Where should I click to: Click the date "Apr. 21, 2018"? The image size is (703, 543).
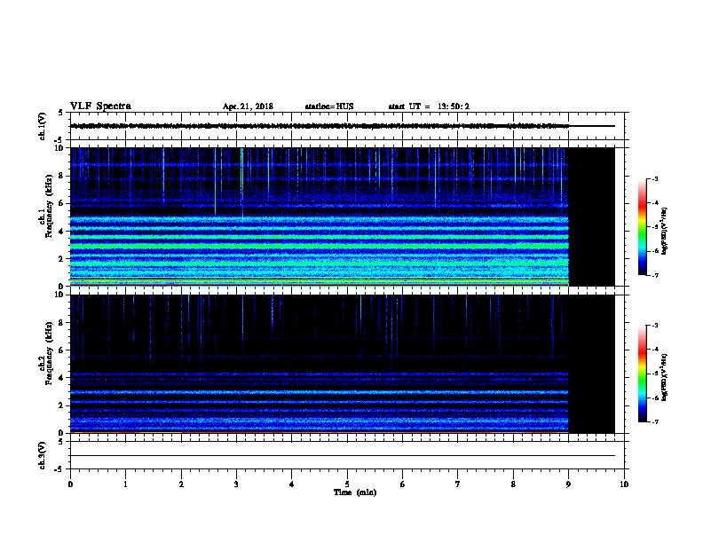(x=248, y=106)
